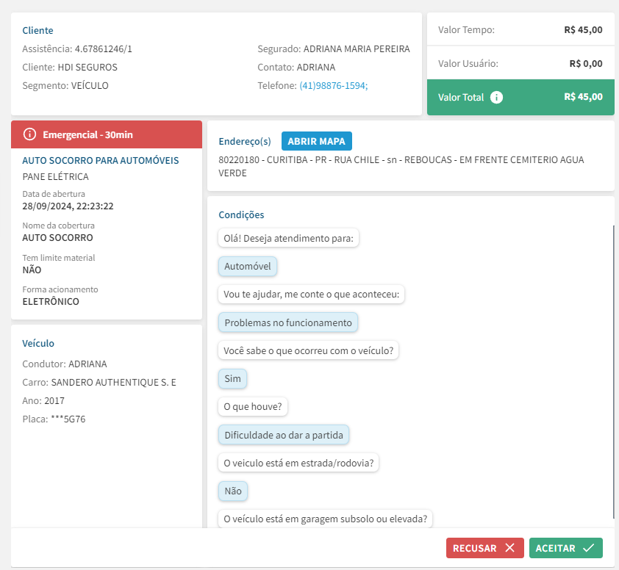619x570 pixels.
Task: Click the alert icon in Emergencial banner
Action: (29, 134)
